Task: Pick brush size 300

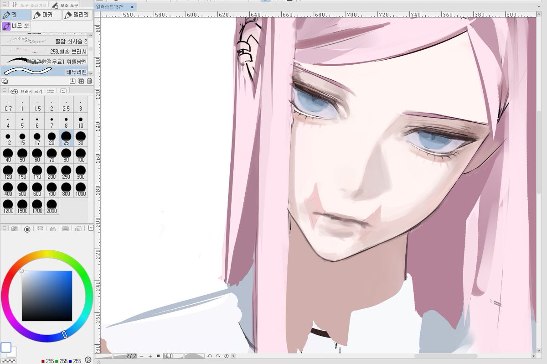Action: pos(81,172)
